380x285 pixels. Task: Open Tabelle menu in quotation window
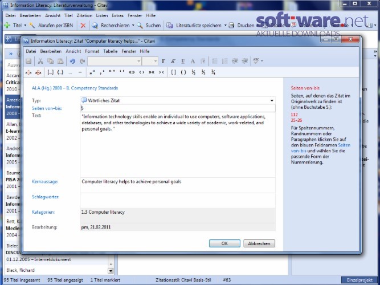pos(111,51)
